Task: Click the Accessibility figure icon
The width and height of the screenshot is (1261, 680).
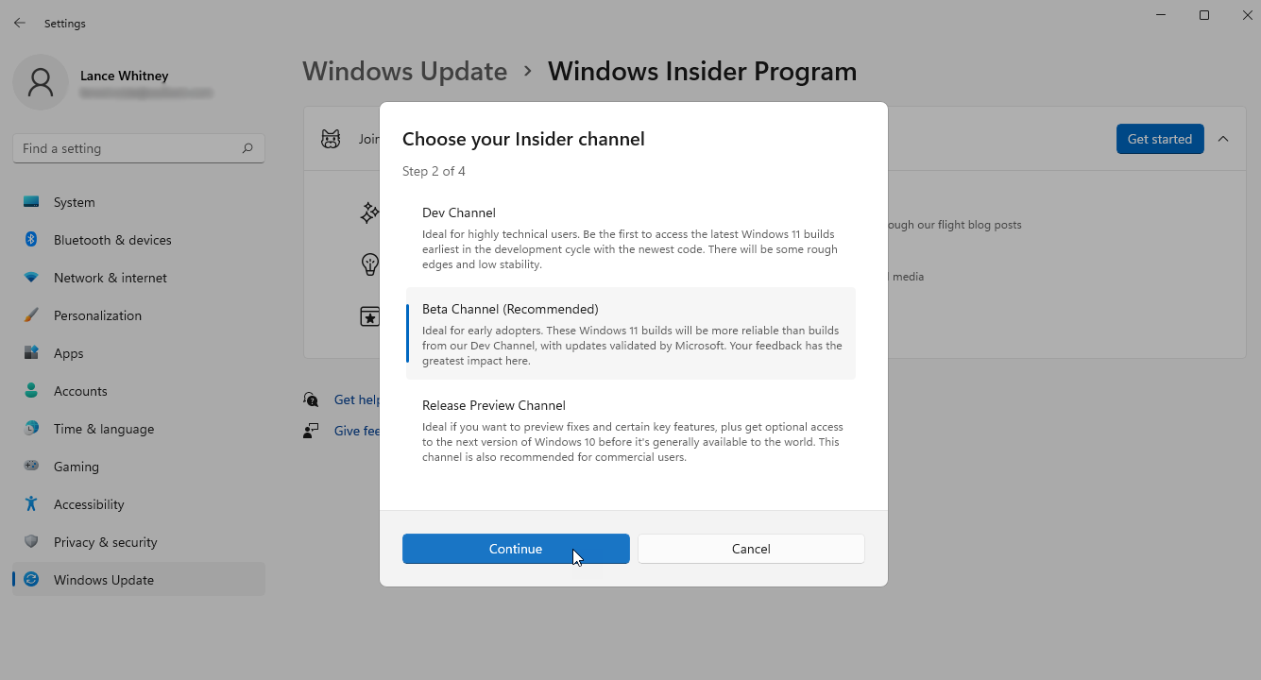Action: tap(31, 504)
